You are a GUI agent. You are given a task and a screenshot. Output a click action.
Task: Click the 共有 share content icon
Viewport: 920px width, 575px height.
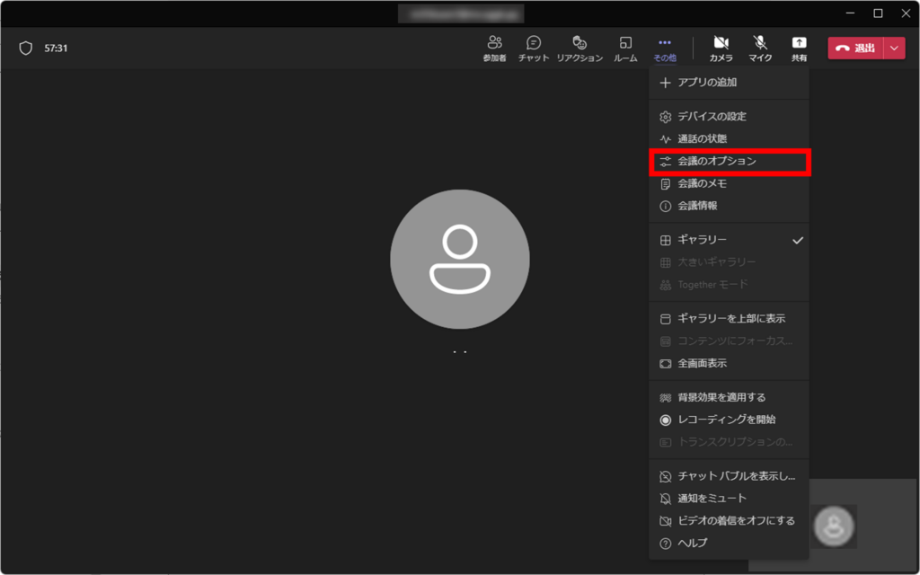coord(799,48)
